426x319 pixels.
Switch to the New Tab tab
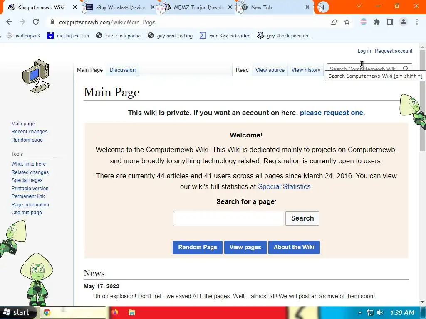click(274, 7)
